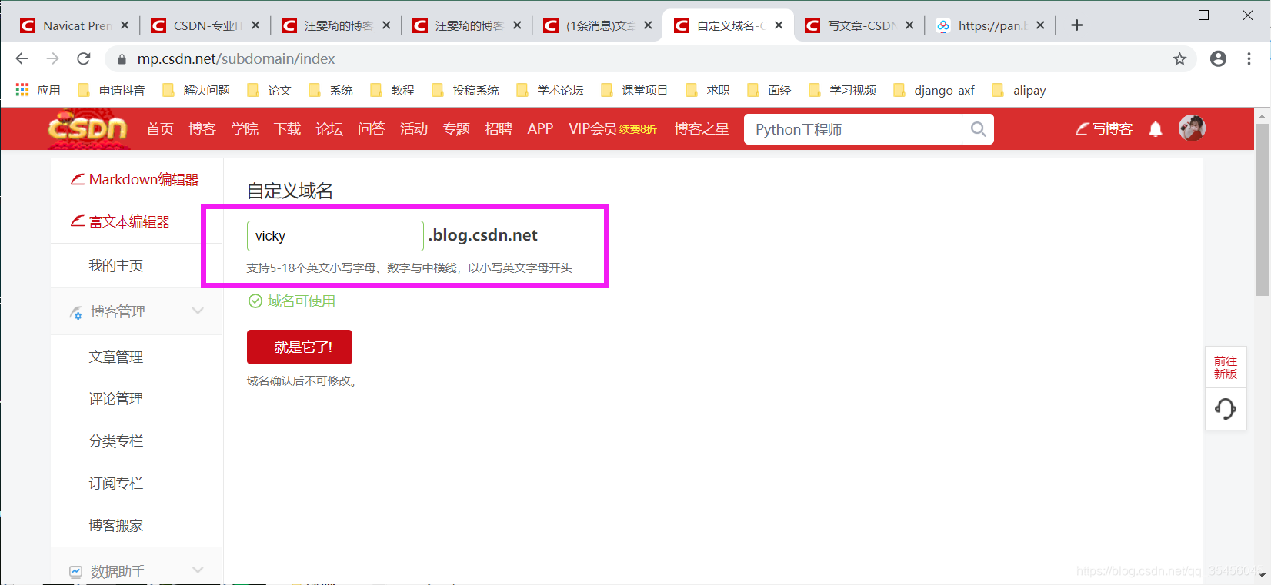The image size is (1271, 585).
Task: Open the 富文本编辑器 link
Action: 120,221
